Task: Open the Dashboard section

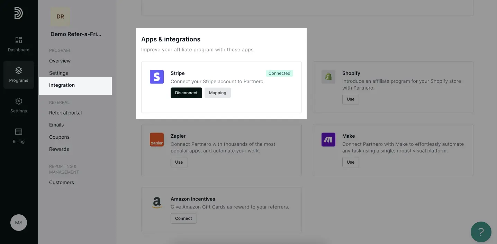Action: pyautogui.click(x=19, y=44)
